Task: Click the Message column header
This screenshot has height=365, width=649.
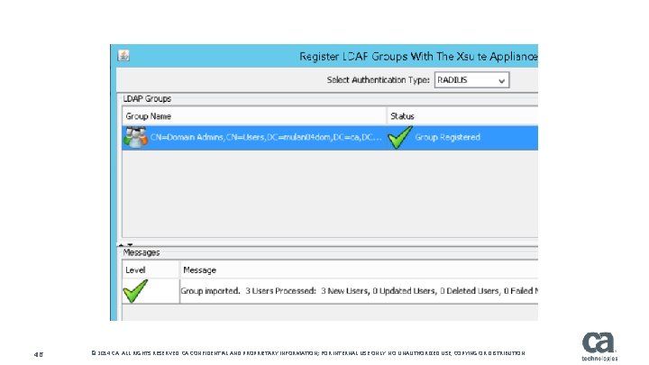Action: (x=359, y=269)
